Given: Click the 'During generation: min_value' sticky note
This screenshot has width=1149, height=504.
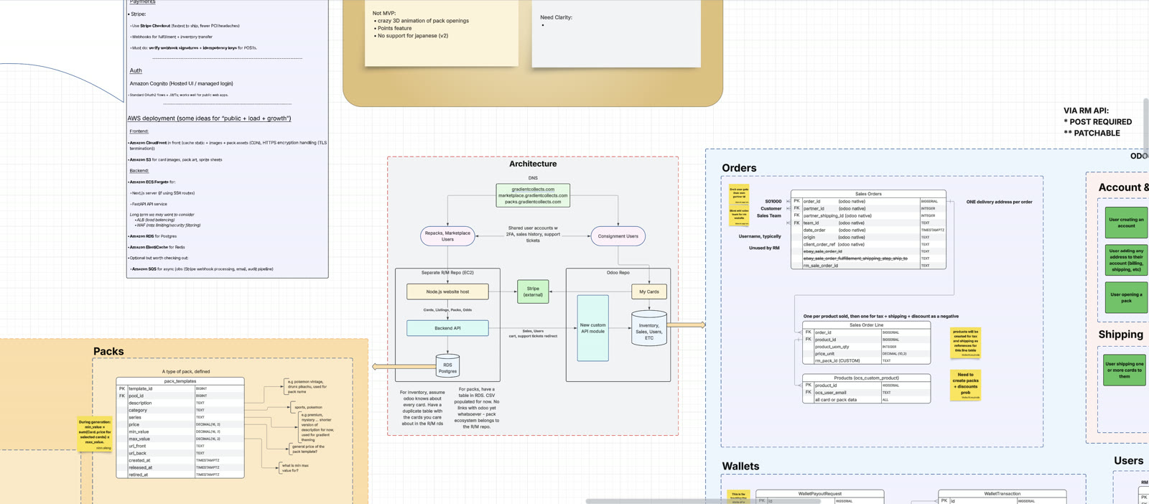Looking at the screenshot, I should tap(95, 434).
